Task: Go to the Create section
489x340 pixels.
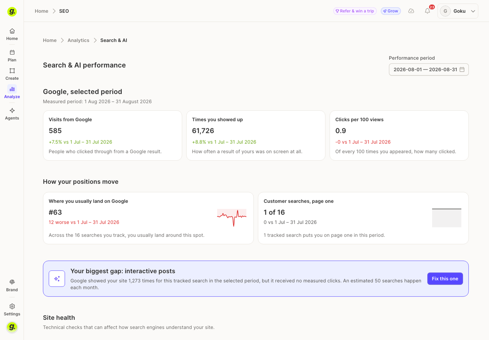Action: [x=12, y=74]
